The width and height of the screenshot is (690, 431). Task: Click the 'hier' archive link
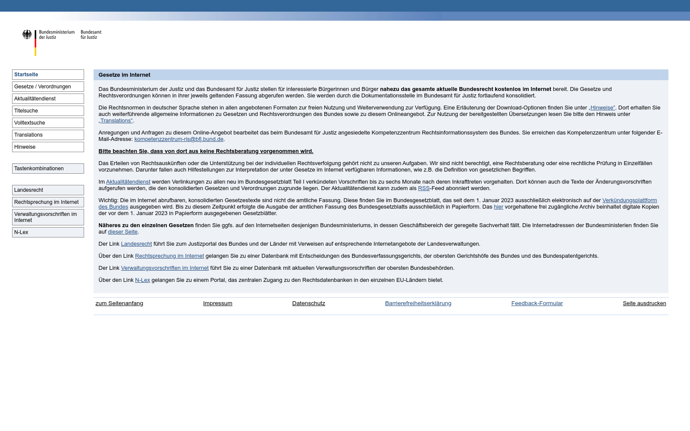499,207
